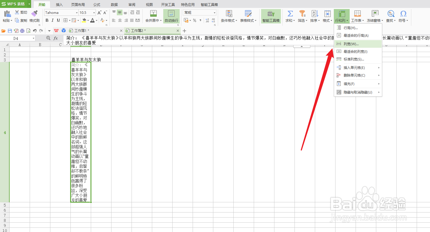The height and width of the screenshot is (232, 430).
Task: Click the undo arrow icon
Action: (x=35, y=31)
